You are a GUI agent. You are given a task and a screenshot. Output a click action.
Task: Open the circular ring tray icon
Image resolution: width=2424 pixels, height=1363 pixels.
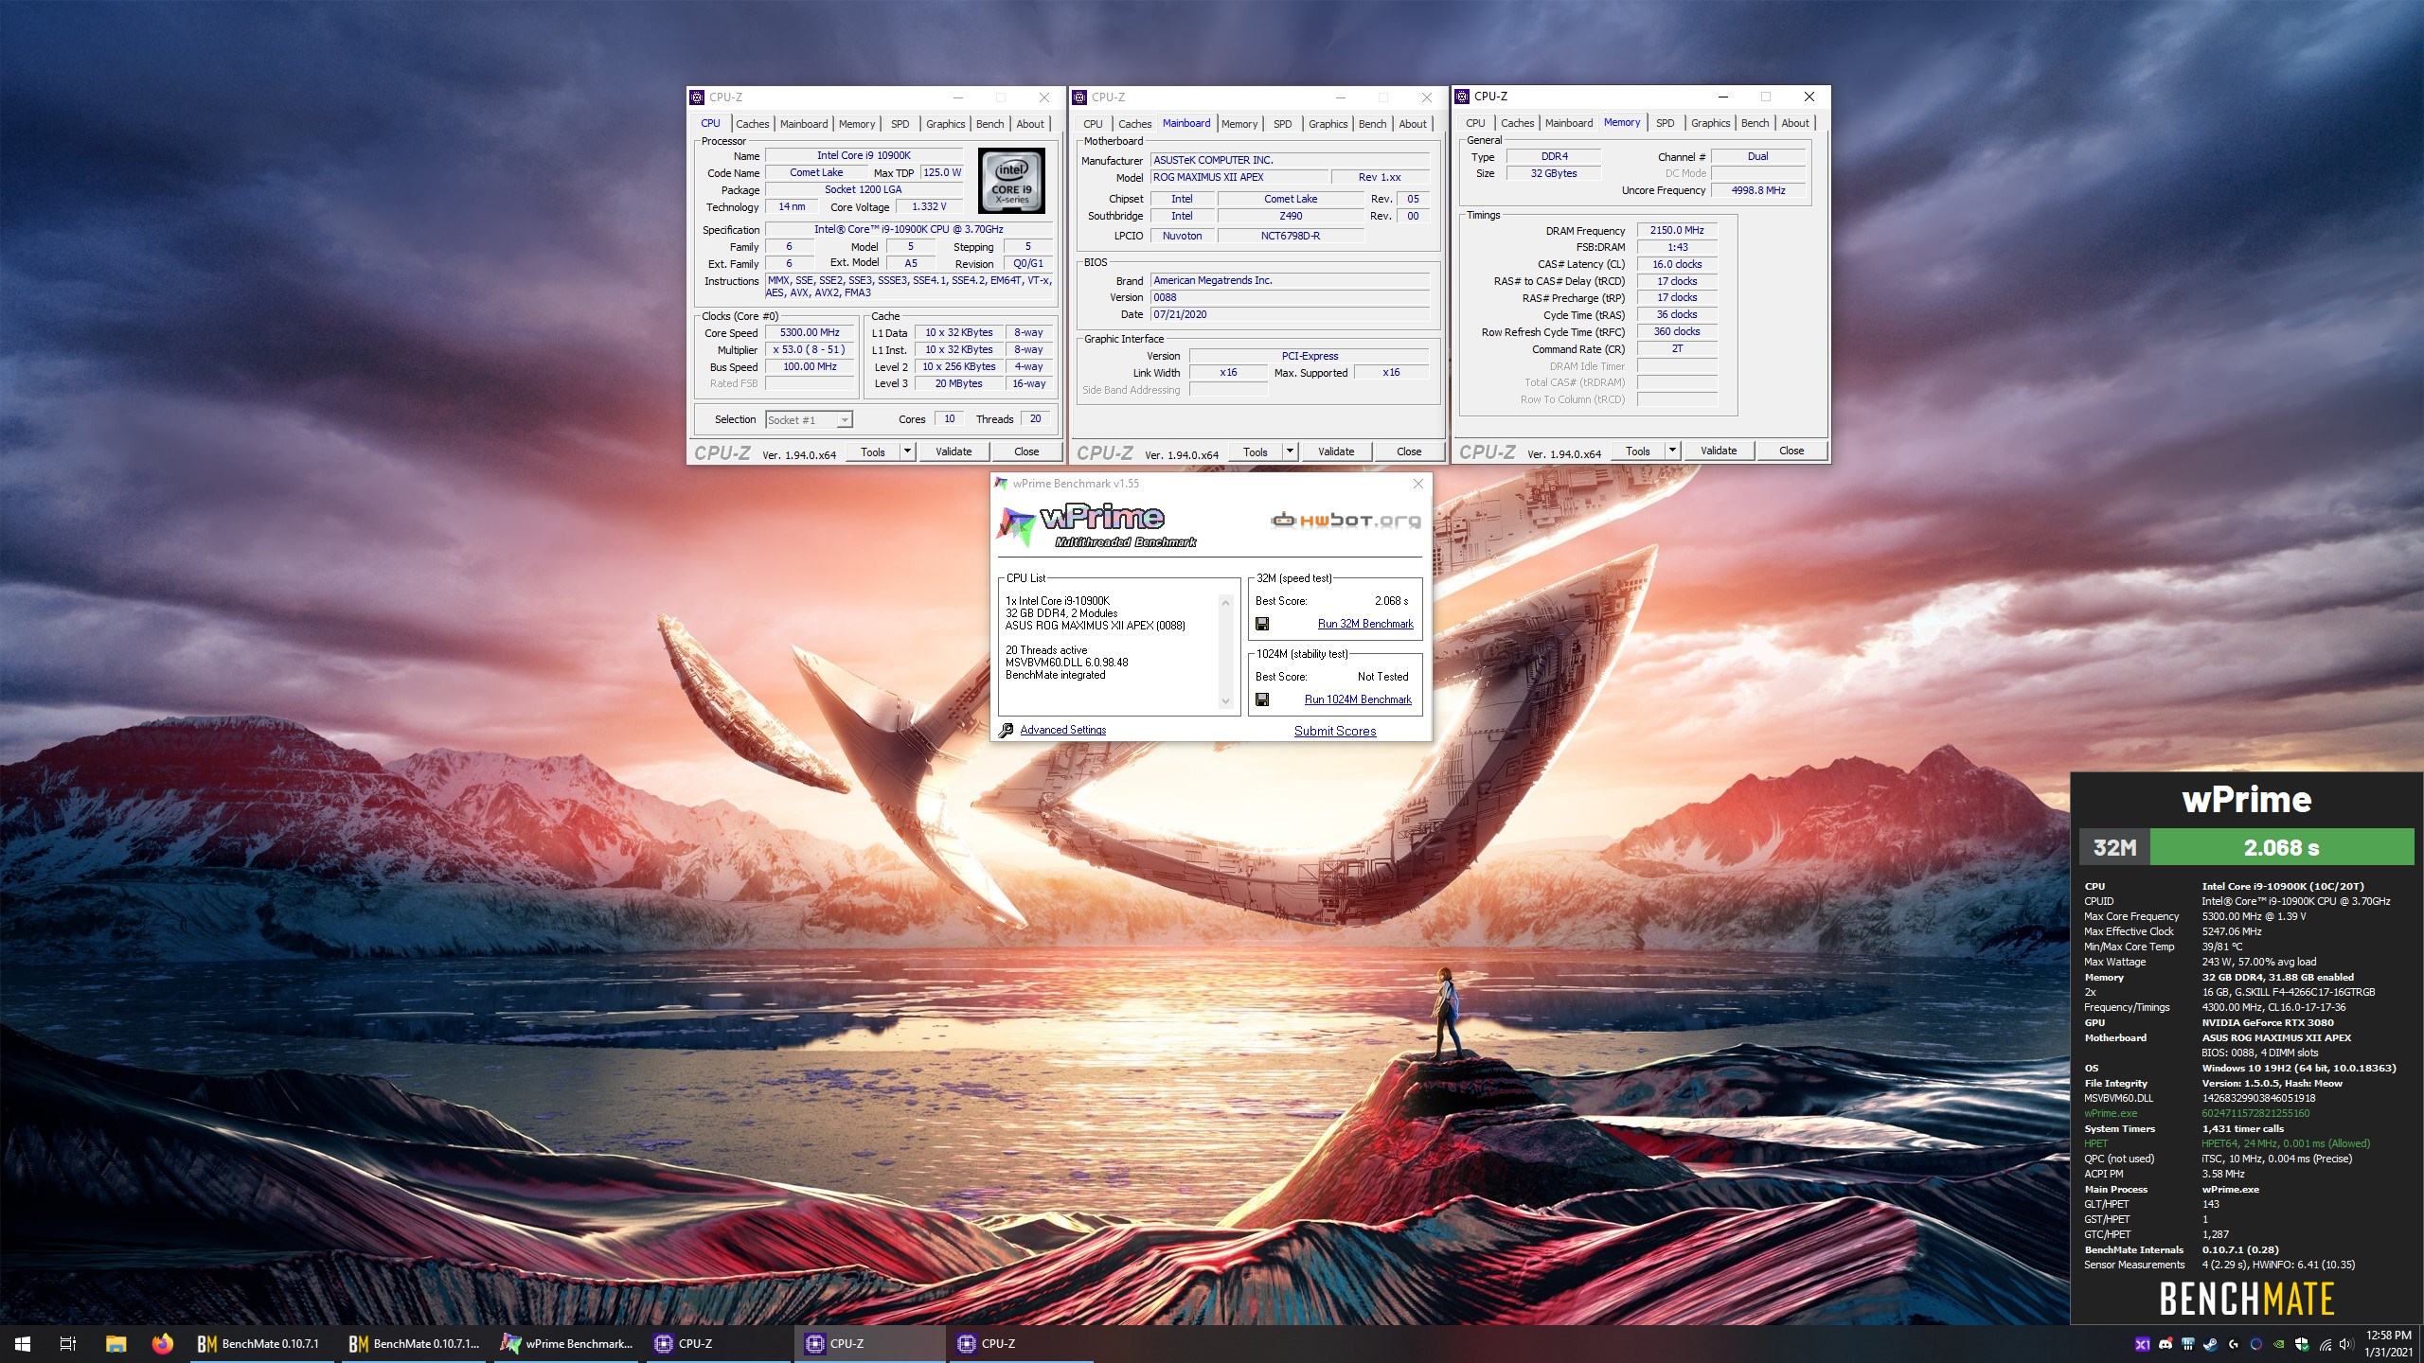pos(2256,1344)
